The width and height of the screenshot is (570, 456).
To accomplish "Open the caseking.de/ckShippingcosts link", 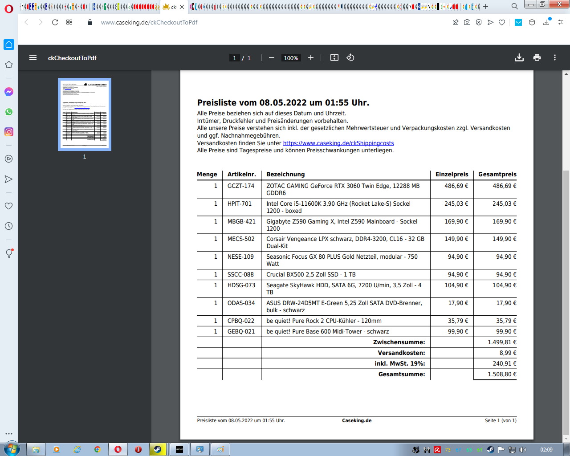I will click(x=338, y=143).
